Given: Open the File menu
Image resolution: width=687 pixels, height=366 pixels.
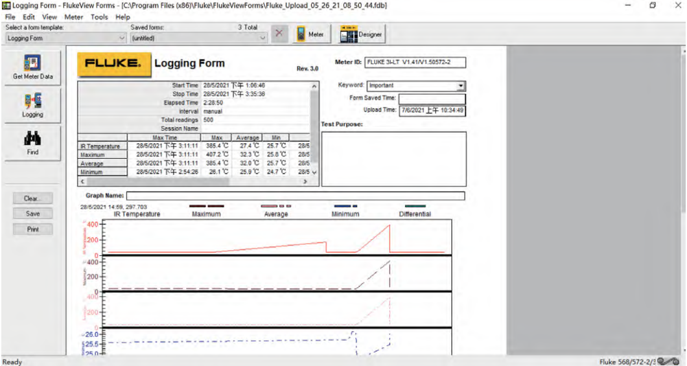Looking at the screenshot, I should [x=10, y=17].
